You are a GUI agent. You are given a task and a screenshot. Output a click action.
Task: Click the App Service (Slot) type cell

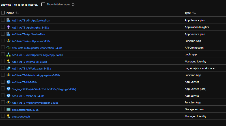click(x=195, y=89)
